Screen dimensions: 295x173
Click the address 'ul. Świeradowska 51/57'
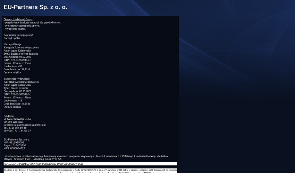click(x=17, y=119)
